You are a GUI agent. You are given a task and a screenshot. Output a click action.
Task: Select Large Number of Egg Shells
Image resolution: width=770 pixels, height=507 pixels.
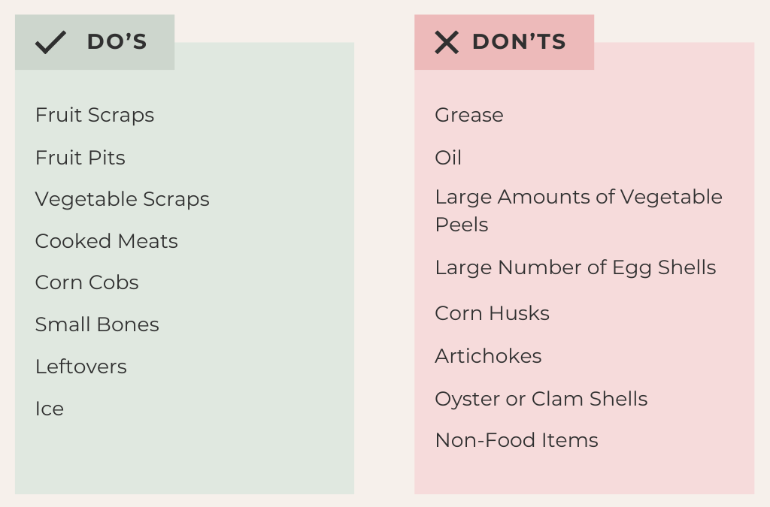[575, 267]
